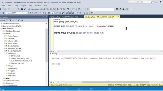Click Comment out selected lines icon
Screen dimensions: 163x91
click(77, 13)
